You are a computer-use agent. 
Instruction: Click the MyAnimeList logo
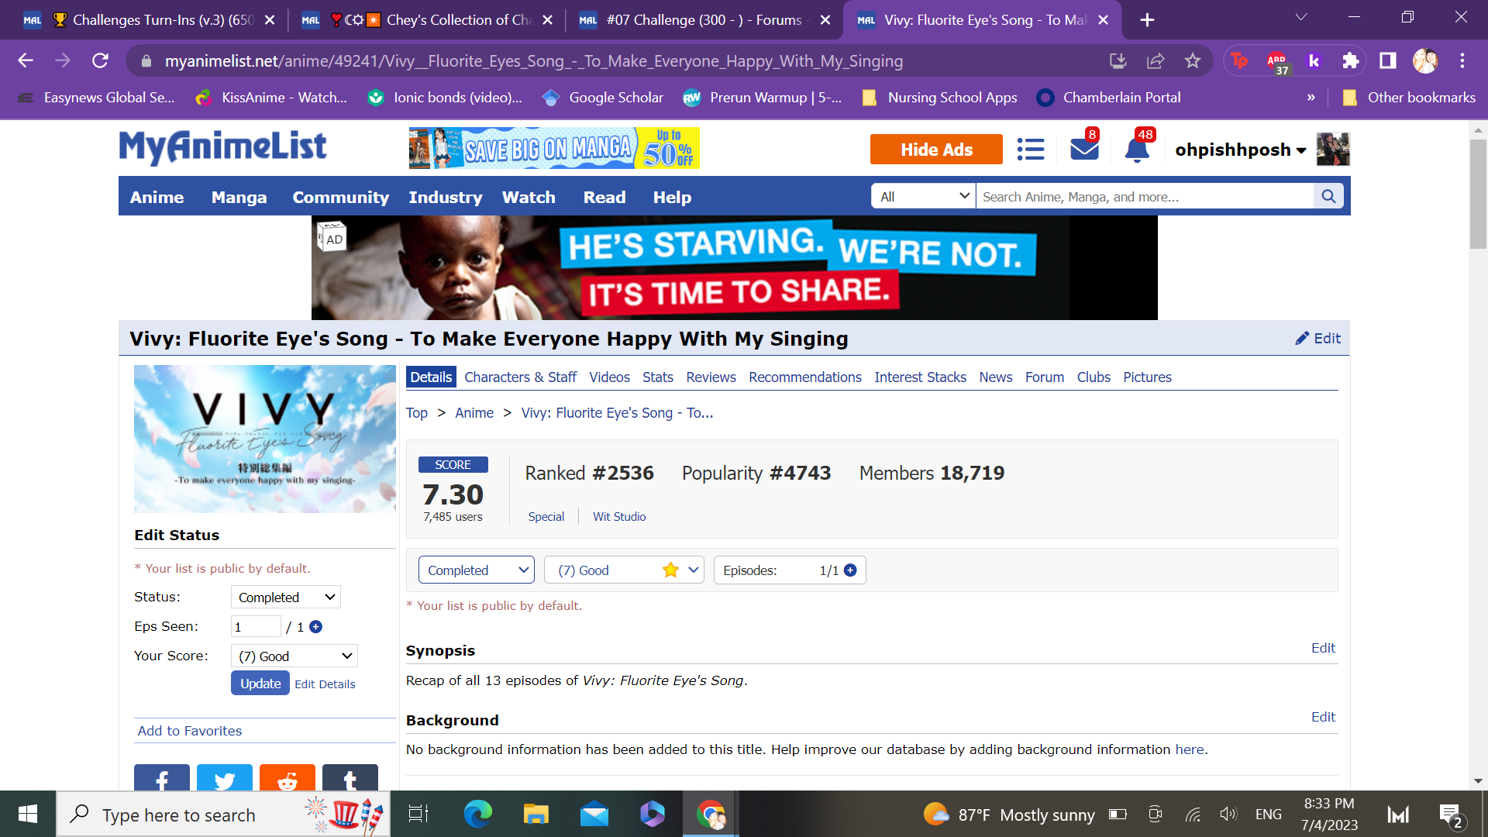point(222,147)
